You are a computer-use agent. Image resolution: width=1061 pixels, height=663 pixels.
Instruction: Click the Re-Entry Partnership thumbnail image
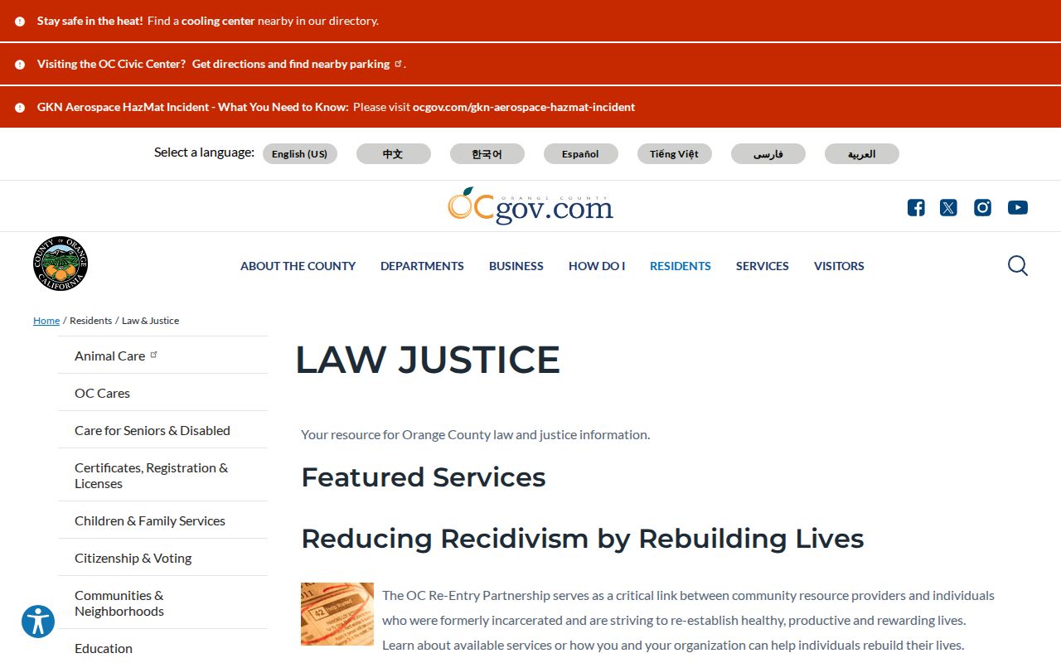pos(337,614)
